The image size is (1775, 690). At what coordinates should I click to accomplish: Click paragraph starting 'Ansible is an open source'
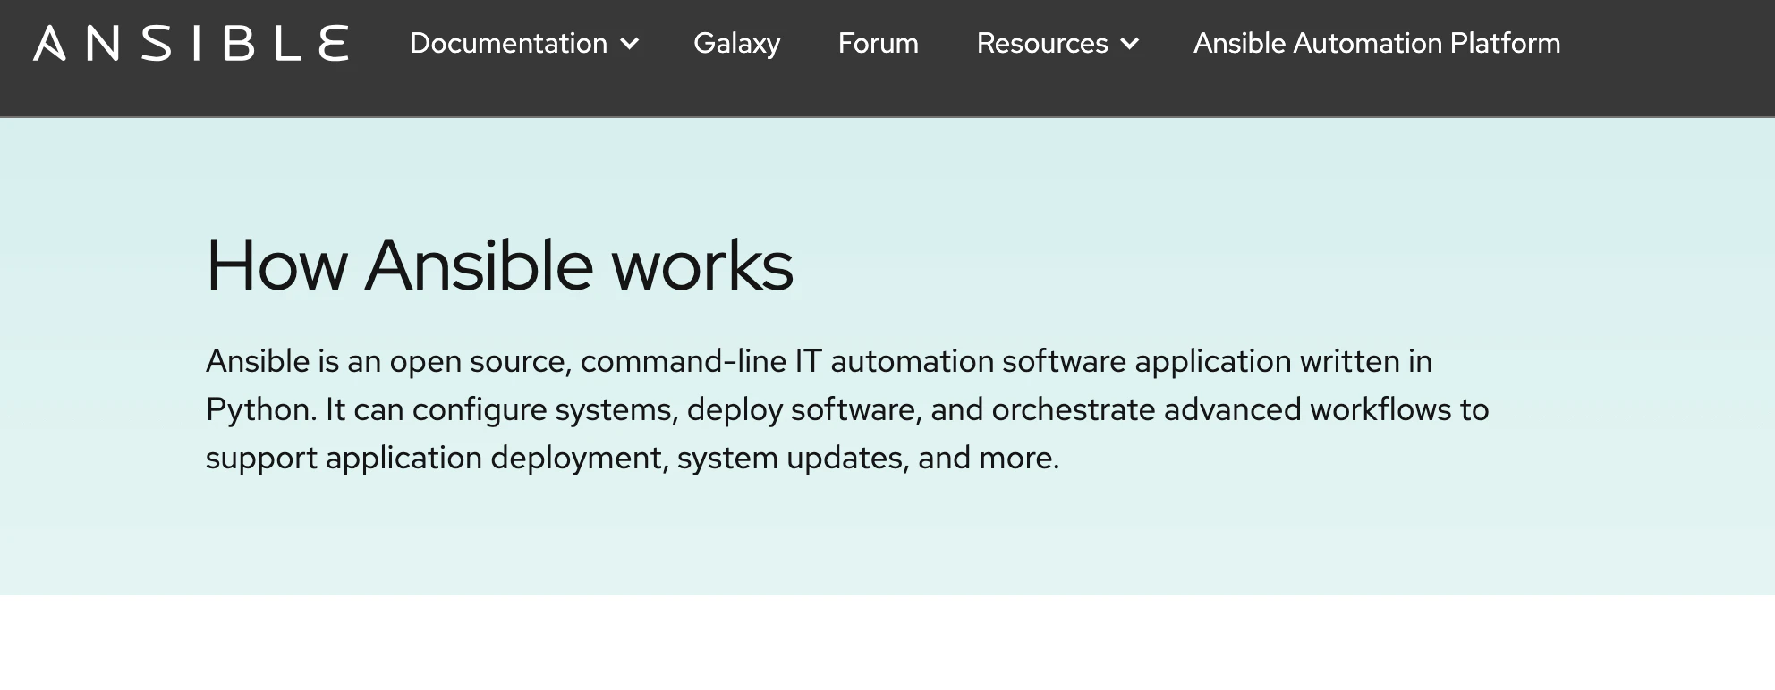(847, 409)
